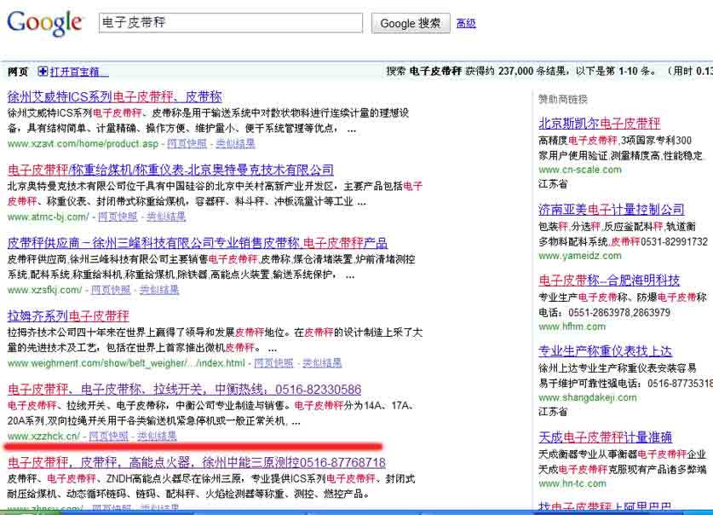Image resolution: width=713 pixels, height=515 pixels.
Task: Open sponsored link 北京斯凯尔电子皮带秤
Action: [x=600, y=124]
